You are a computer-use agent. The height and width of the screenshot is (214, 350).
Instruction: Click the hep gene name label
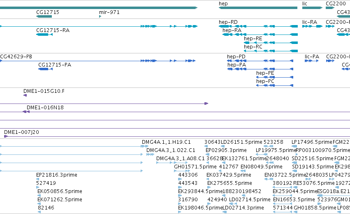(223, 4)
